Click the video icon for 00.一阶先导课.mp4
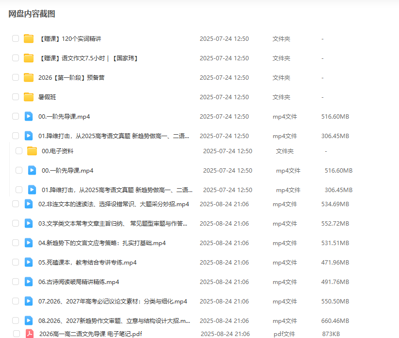Image resolution: width=399 pixels, height=338 pixels. click(x=28, y=116)
